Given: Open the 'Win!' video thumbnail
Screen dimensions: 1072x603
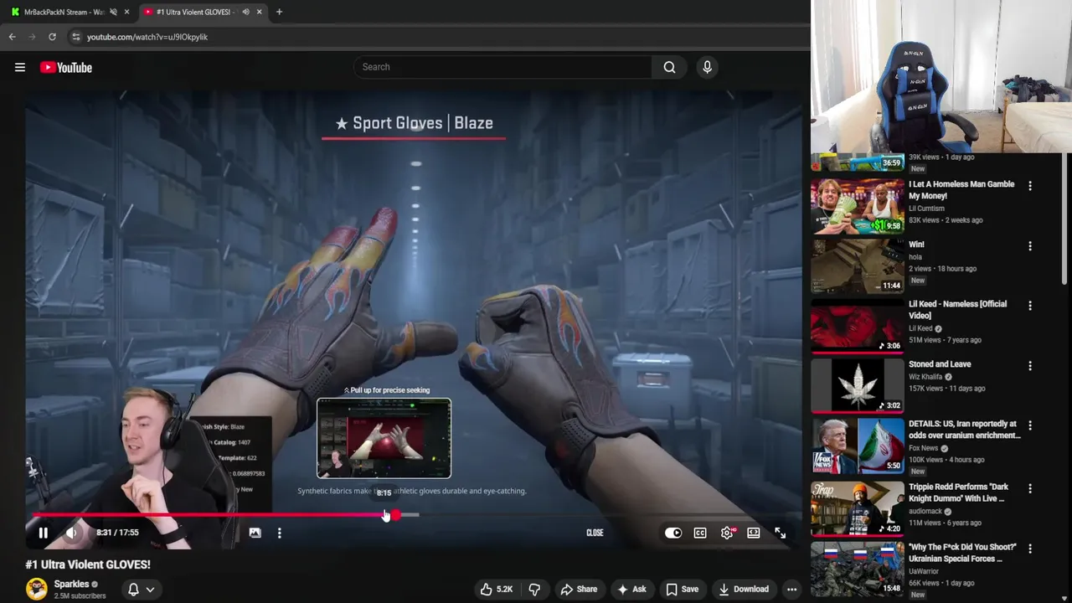Looking at the screenshot, I should click(858, 265).
